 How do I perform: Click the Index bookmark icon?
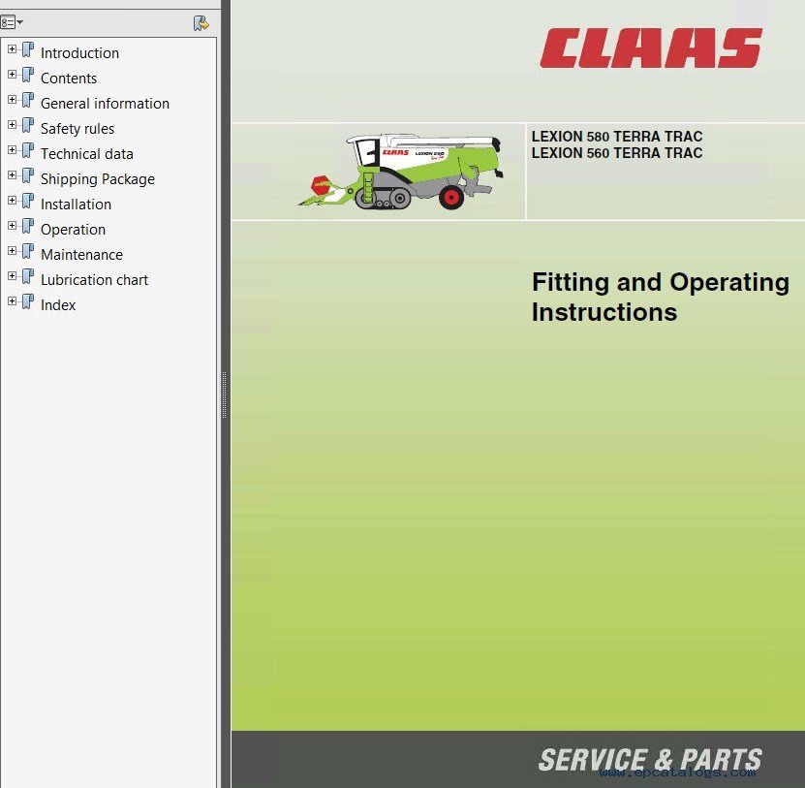(28, 301)
